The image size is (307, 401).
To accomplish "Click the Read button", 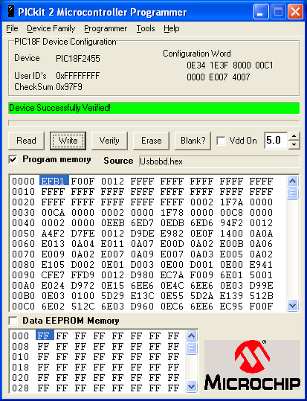I will [x=26, y=141].
